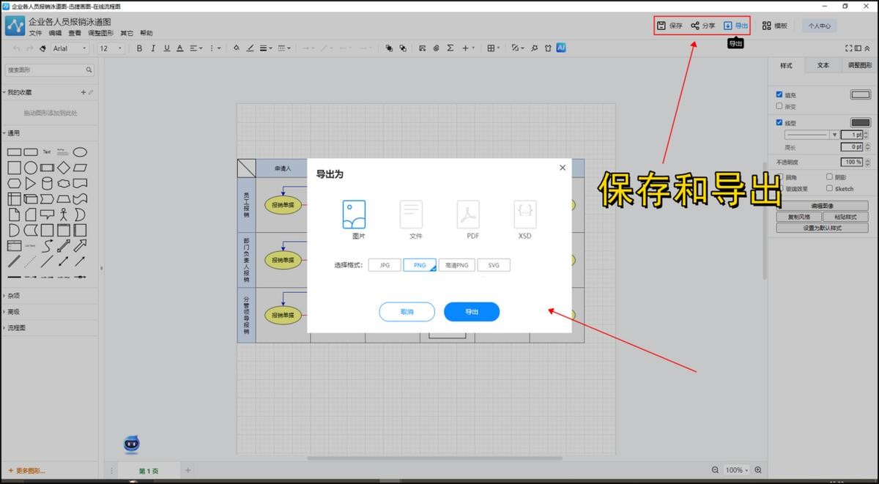The height and width of the screenshot is (484, 879).
Task: Click the zoom in magnifier icon
Action: [758, 470]
